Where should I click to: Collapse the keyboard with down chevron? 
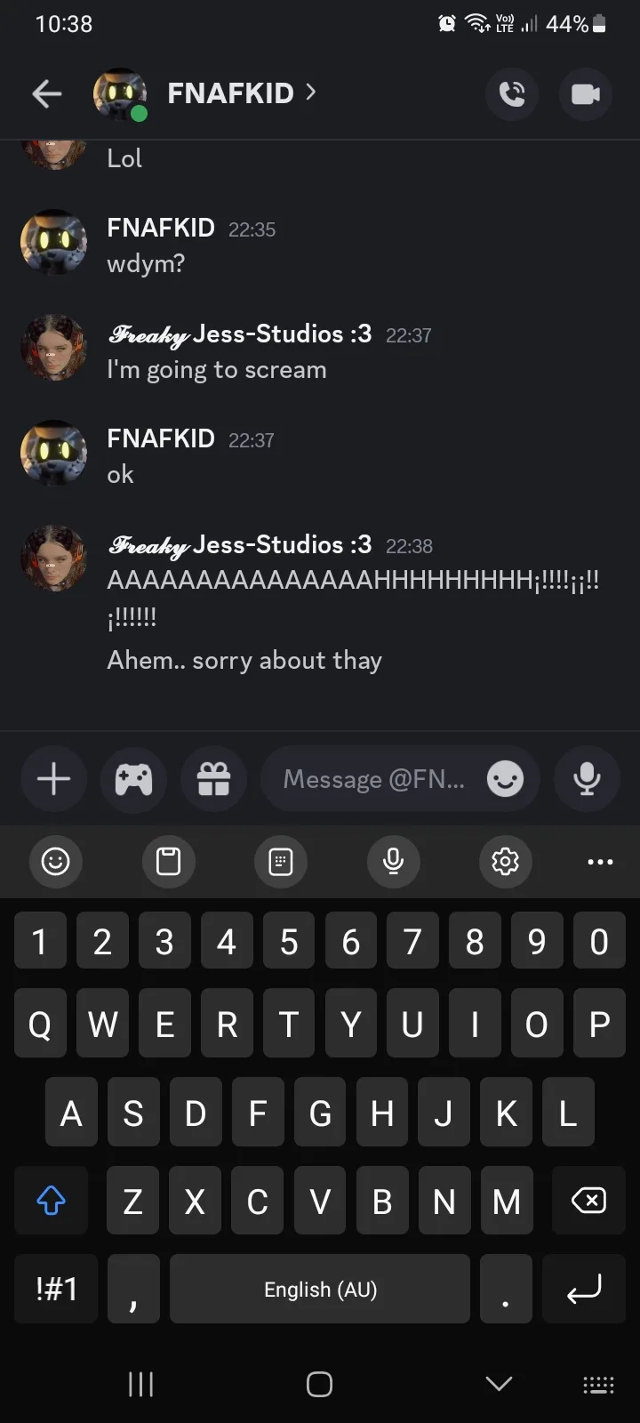pyautogui.click(x=499, y=1383)
